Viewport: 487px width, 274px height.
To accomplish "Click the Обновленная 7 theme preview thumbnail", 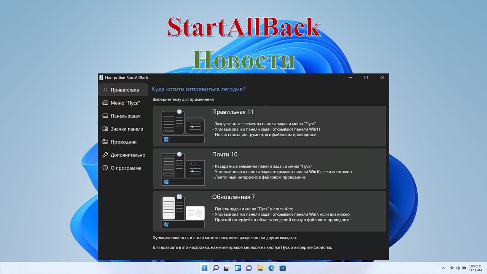I will (x=183, y=211).
